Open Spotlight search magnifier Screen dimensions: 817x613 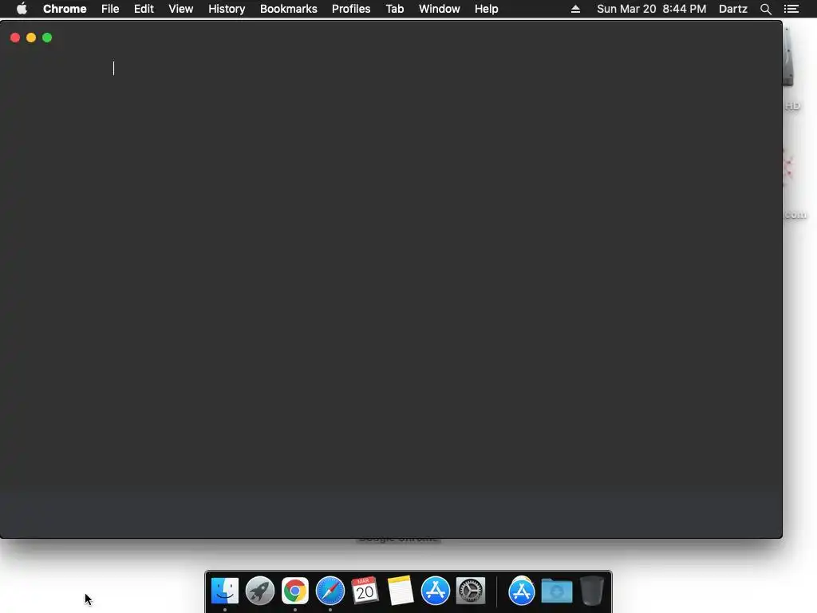pos(765,9)
